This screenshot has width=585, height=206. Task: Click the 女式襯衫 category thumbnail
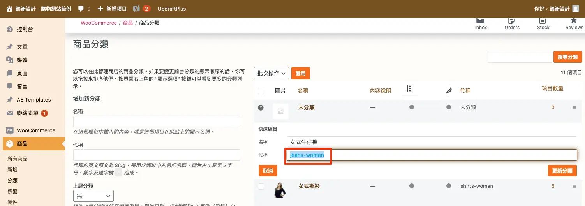click(280, 190)
